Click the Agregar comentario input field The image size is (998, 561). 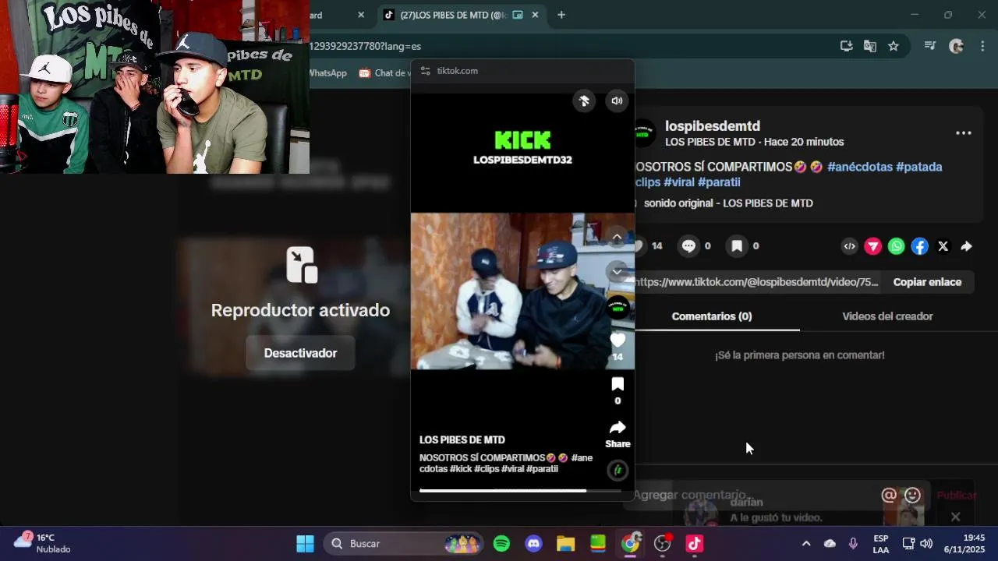752,495
